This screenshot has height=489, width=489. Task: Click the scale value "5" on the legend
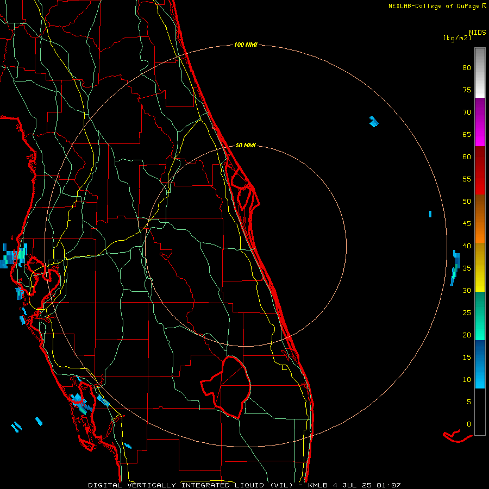coord(469,402)
